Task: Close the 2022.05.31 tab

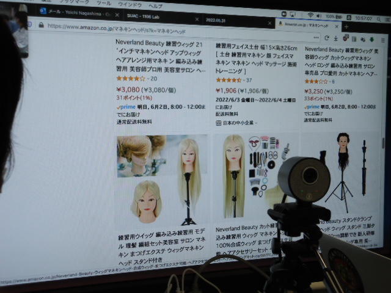Action: (x=269, y=23)
